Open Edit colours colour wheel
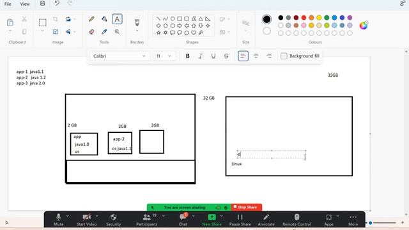 point(364,26)
